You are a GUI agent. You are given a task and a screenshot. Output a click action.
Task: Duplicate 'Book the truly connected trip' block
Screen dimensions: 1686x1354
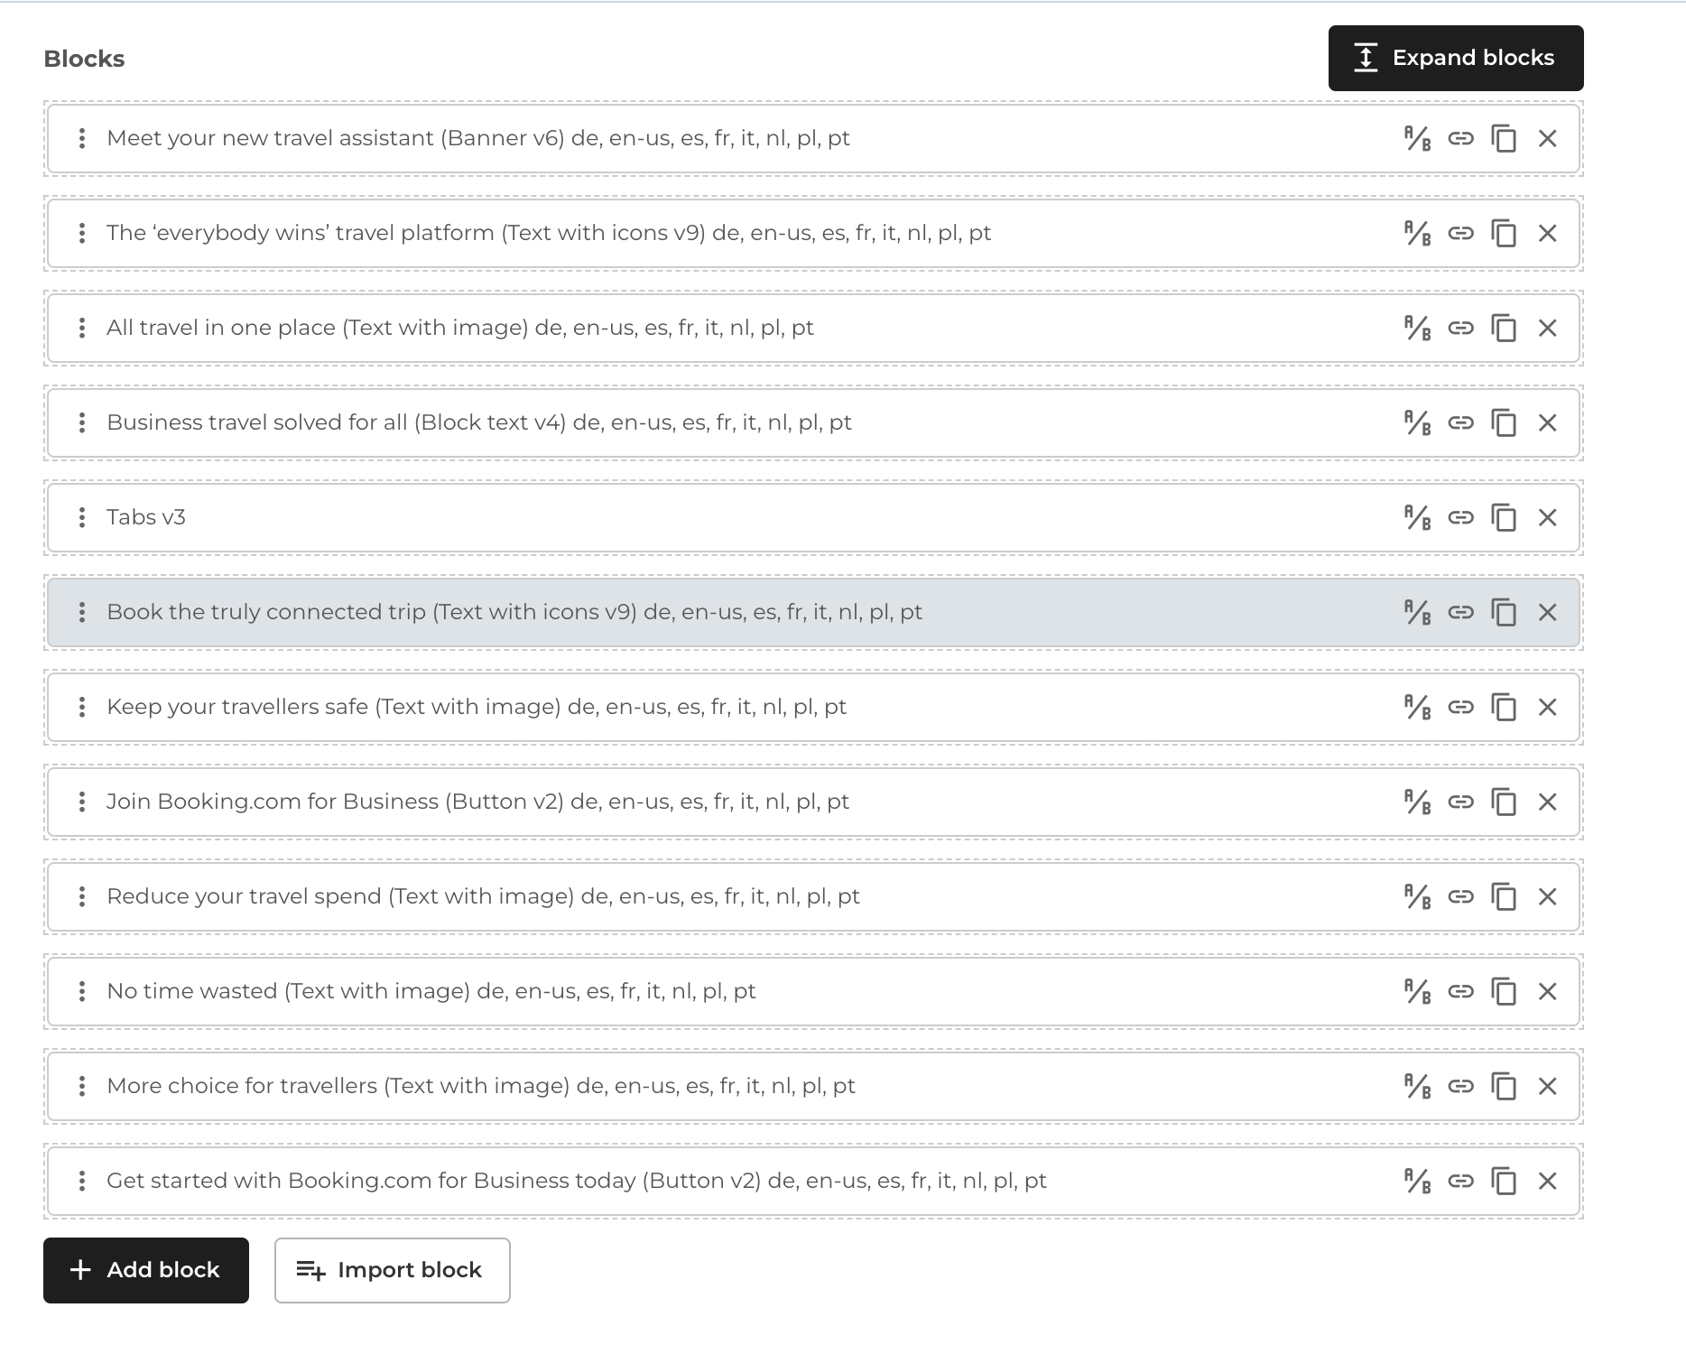pos(1504,613)
